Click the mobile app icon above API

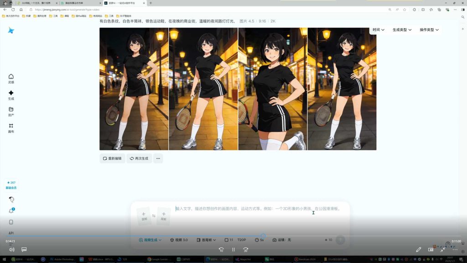[x=11, y=221]
